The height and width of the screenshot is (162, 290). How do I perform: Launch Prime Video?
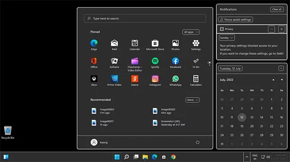(x=114, y=81)
